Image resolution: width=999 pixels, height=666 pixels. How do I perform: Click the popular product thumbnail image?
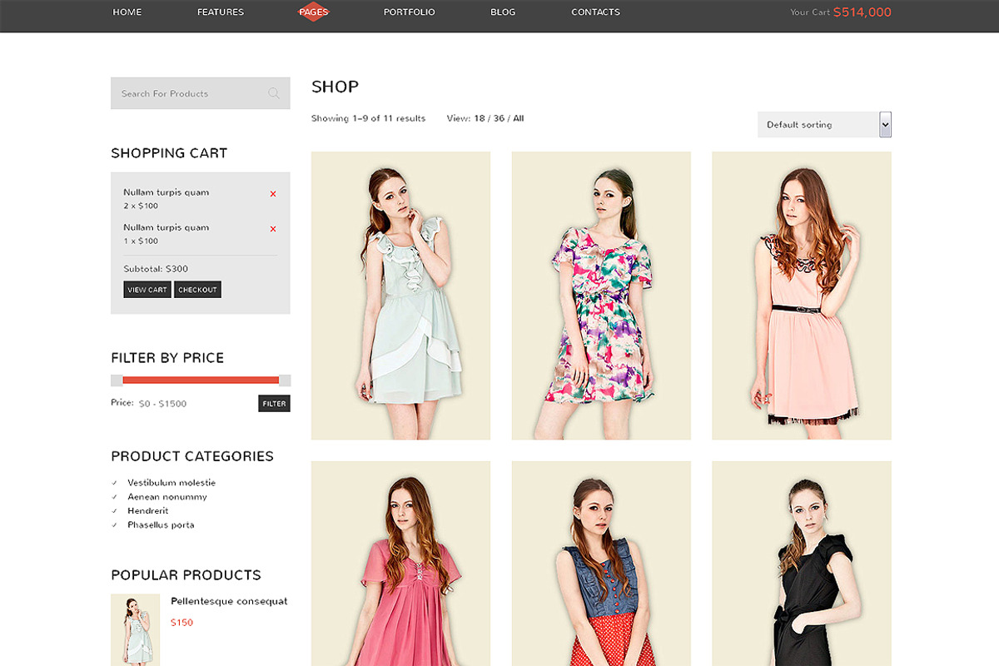tap(135, 629)
